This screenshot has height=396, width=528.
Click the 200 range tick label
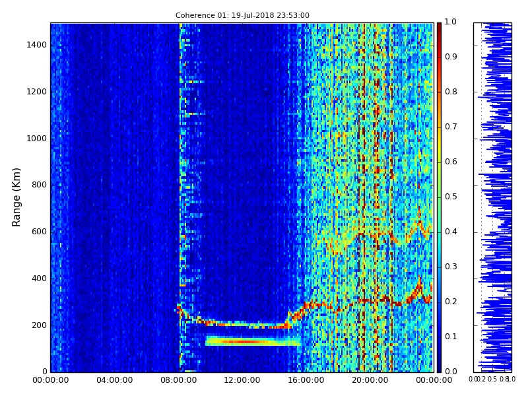tap(39, 325)
